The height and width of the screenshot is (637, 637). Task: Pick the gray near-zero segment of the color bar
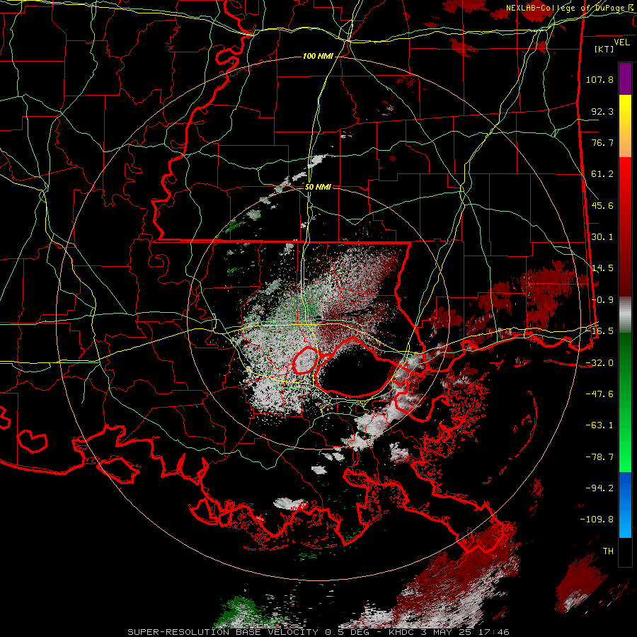[625, 315]
